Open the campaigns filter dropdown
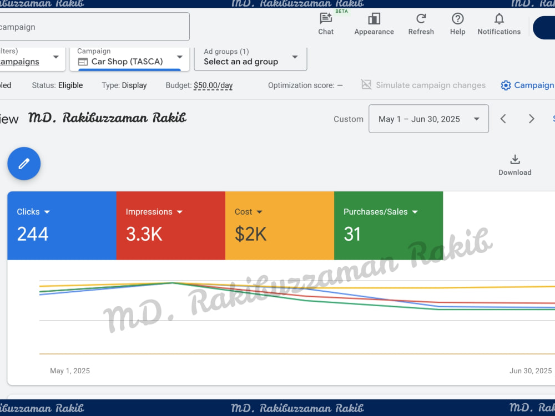 tap(32, 59)
